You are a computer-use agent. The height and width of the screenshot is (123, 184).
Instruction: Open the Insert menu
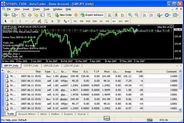pyautogui.click(x=26, y=9)
